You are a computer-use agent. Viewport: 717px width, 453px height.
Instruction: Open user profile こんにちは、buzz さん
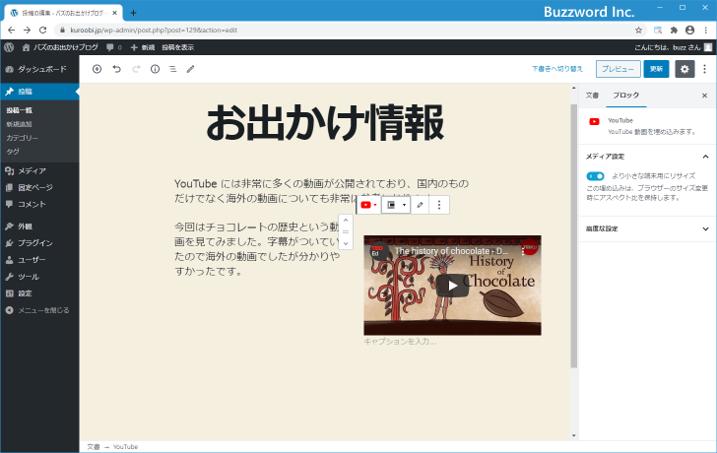[x=673, y=47]
